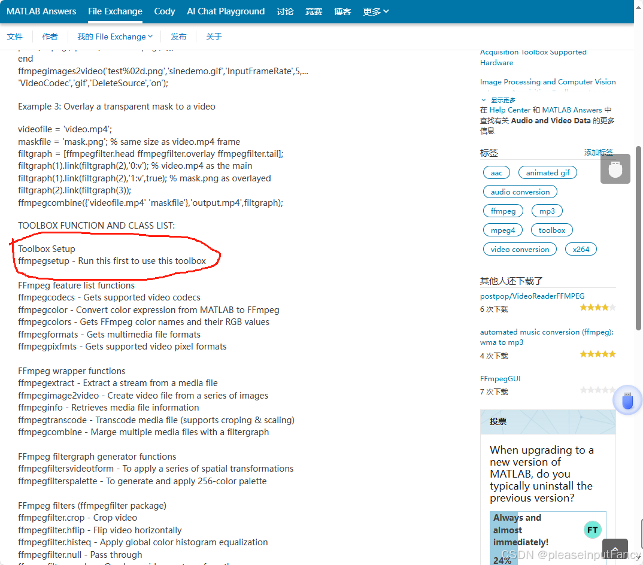Click the gray floating widget icon

(615, 169)
